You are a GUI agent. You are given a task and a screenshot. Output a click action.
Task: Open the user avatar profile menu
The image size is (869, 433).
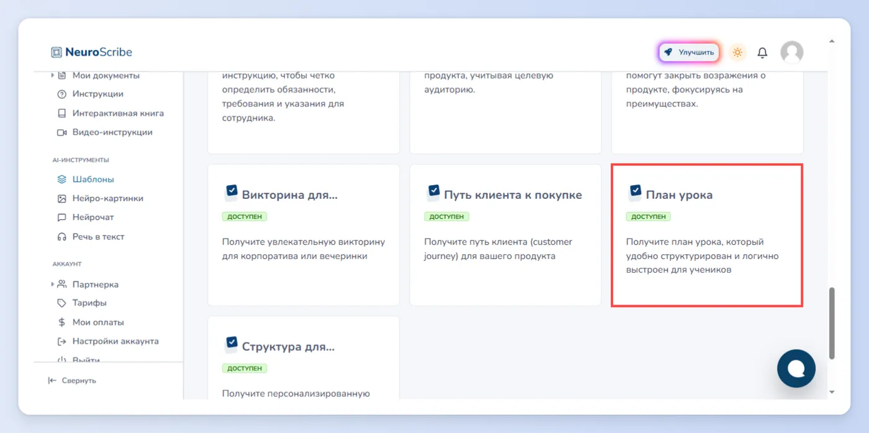pos(791,52)
